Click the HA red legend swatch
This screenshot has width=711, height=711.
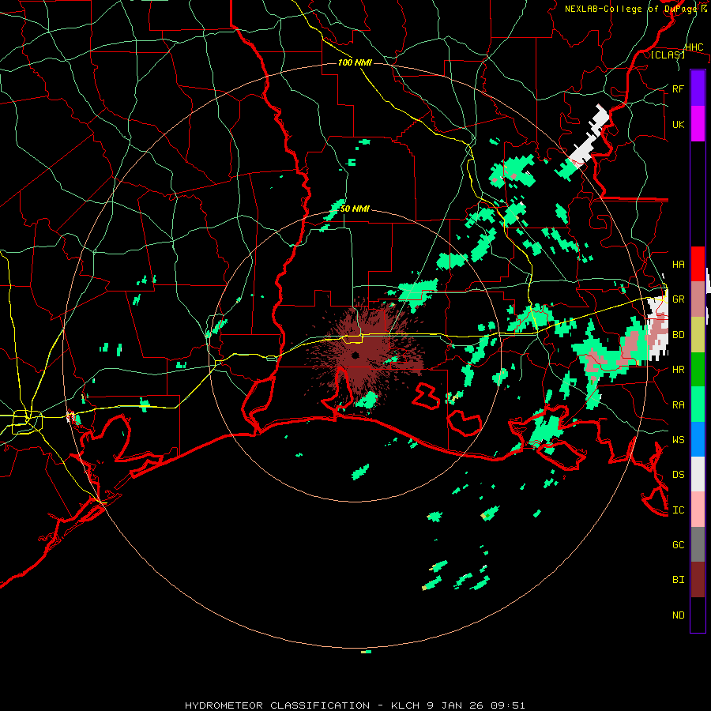698,264
